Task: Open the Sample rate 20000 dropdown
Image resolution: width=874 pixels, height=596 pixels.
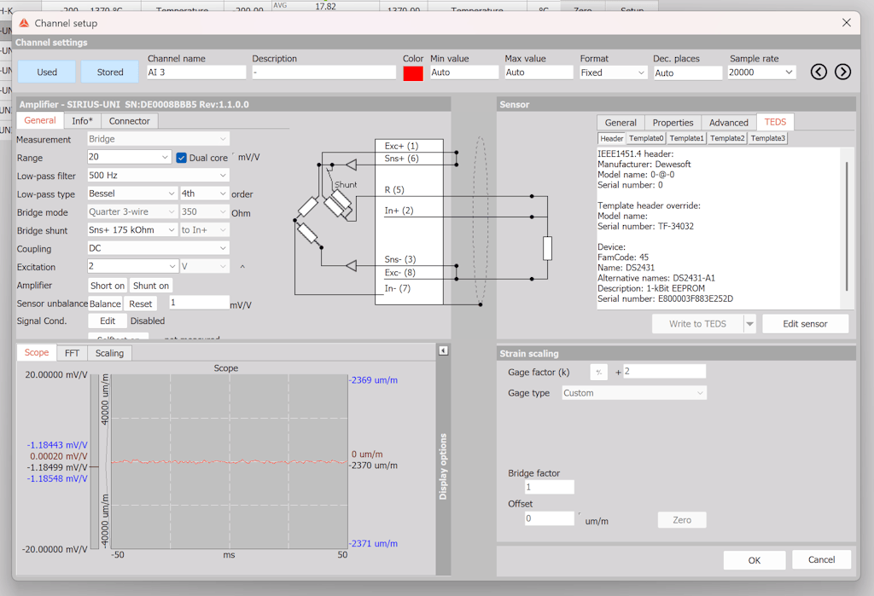Action: coord(789,72)
